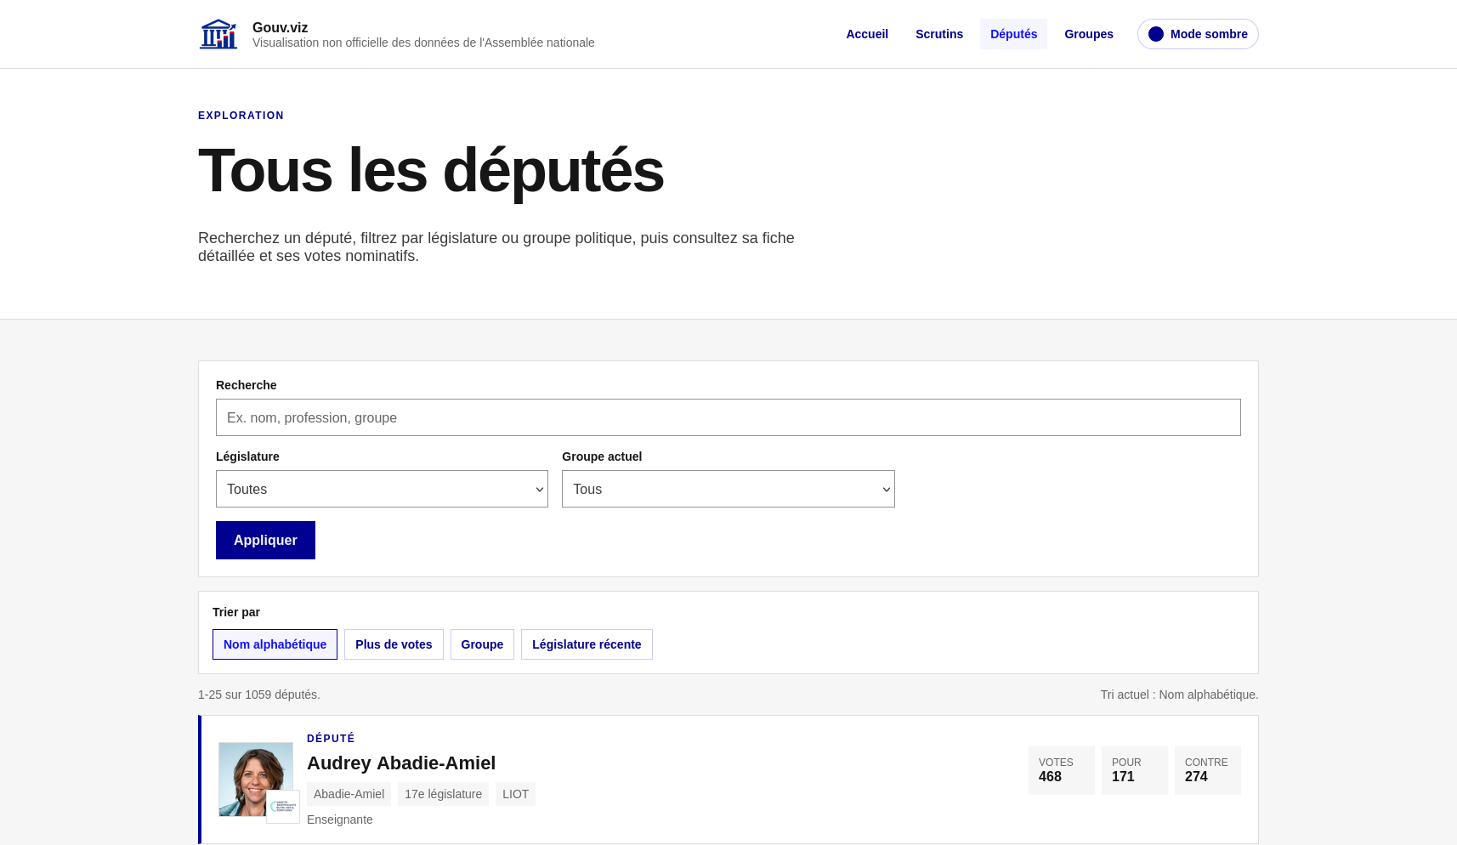Select the Députés nav item
The image size is (1457, 845).
tap(1013, 34)
